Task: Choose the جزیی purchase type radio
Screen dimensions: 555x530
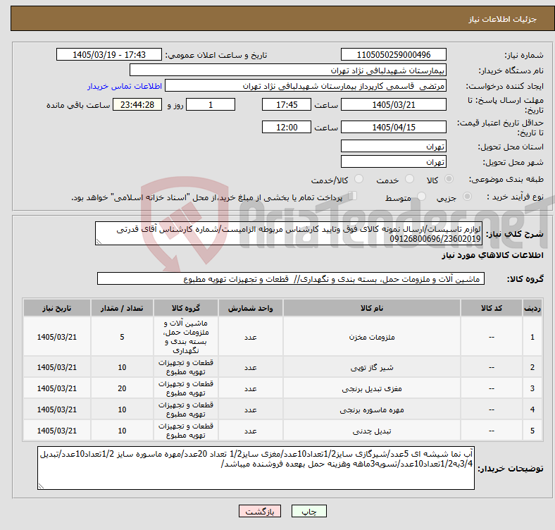Action: [467, 196]
